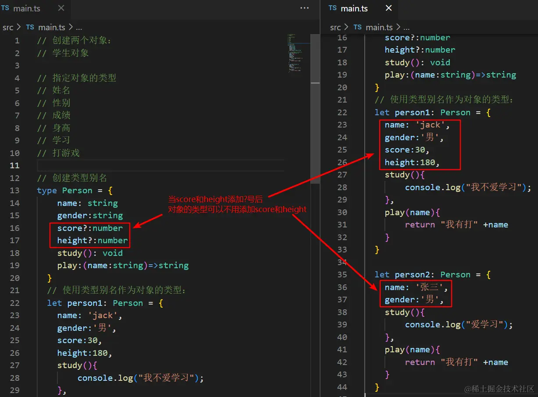Click "name: 'jack'," in right editor line 23
538x397 pixels.
(417, 125)
